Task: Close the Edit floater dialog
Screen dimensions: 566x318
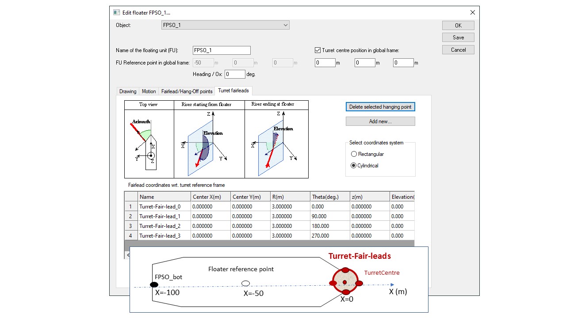Action: (473, 12)
